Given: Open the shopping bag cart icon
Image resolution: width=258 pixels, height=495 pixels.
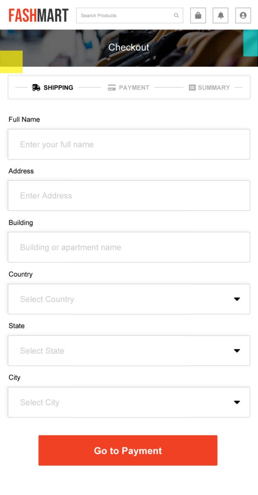Looking at the screenshot, I should click(198, 15).
